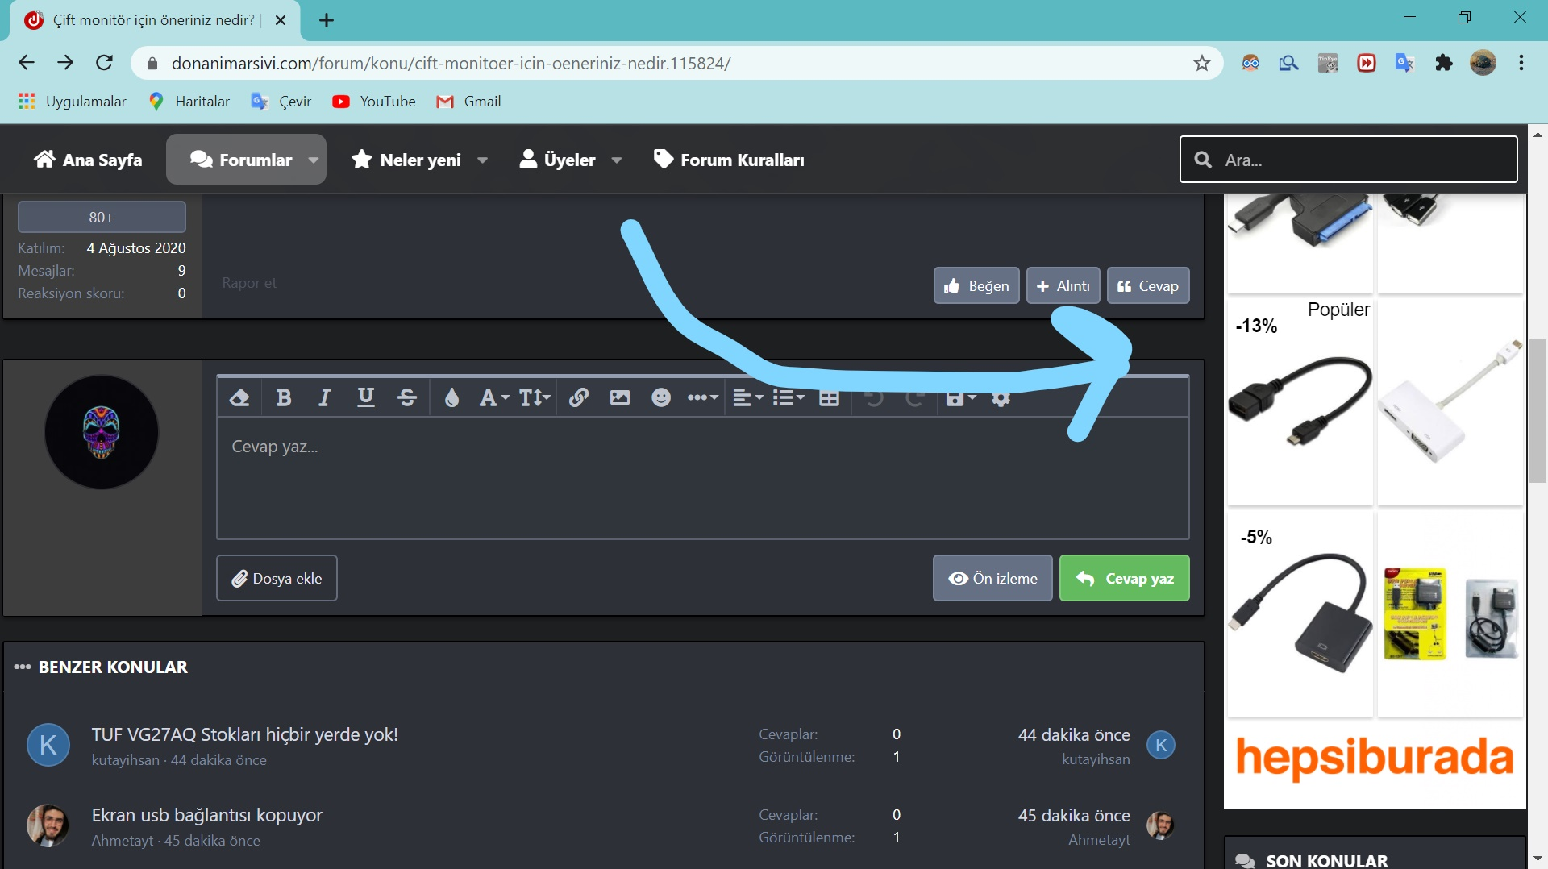Viewport: 1548px width, 869px height.
Task: Open the list formatting dropdown
Action: click(x=789, y=397)
